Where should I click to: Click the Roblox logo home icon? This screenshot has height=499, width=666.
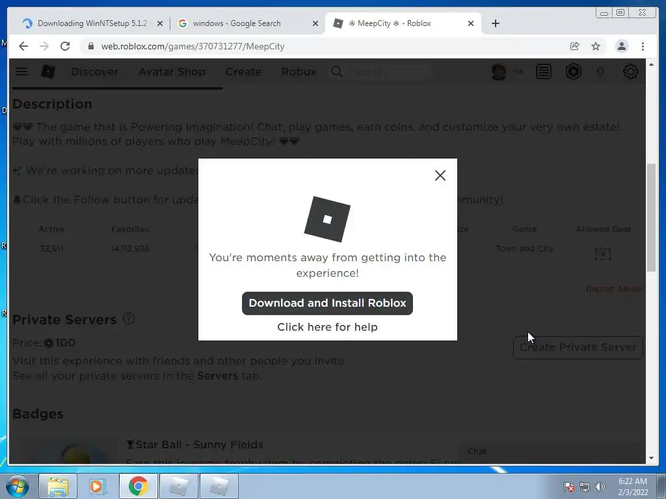pyautogui.click(x=48, y=71)
